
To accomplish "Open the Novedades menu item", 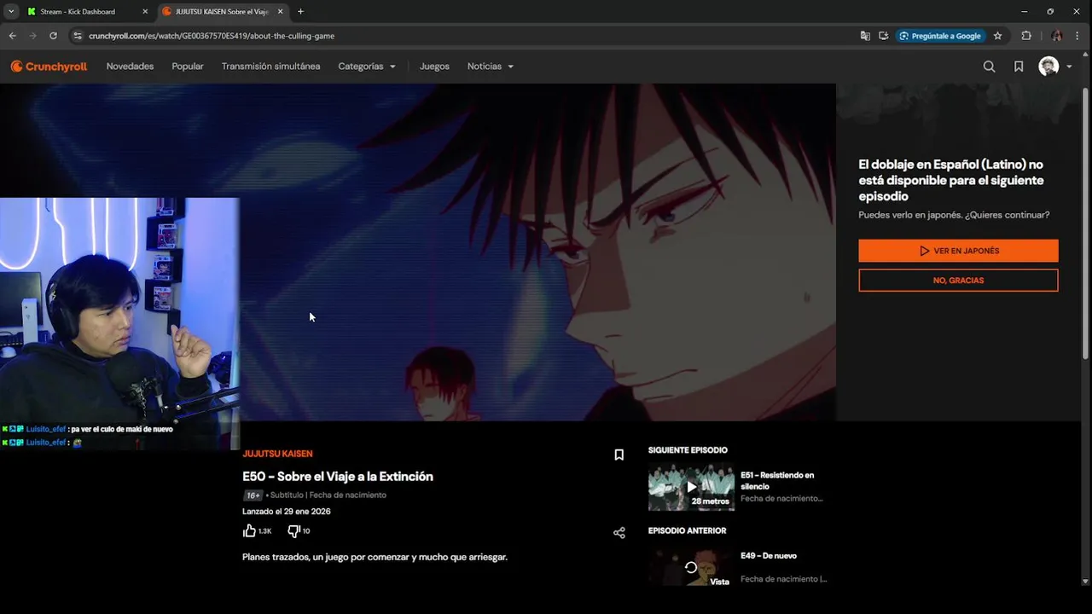I will click(130, 67).
